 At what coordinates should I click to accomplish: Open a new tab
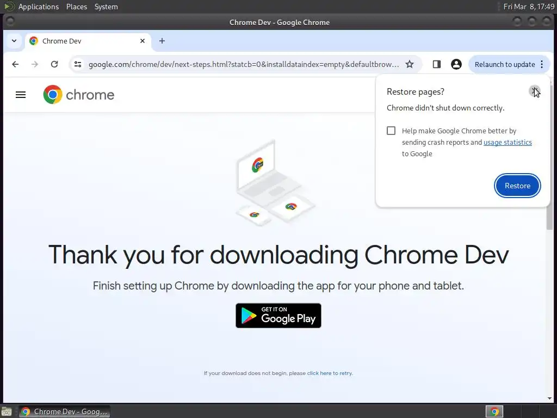coord(162,41)
